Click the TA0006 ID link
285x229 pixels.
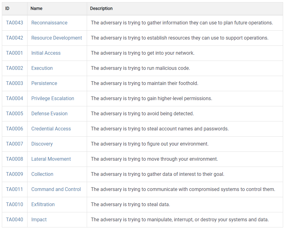(x=15, y=129)
